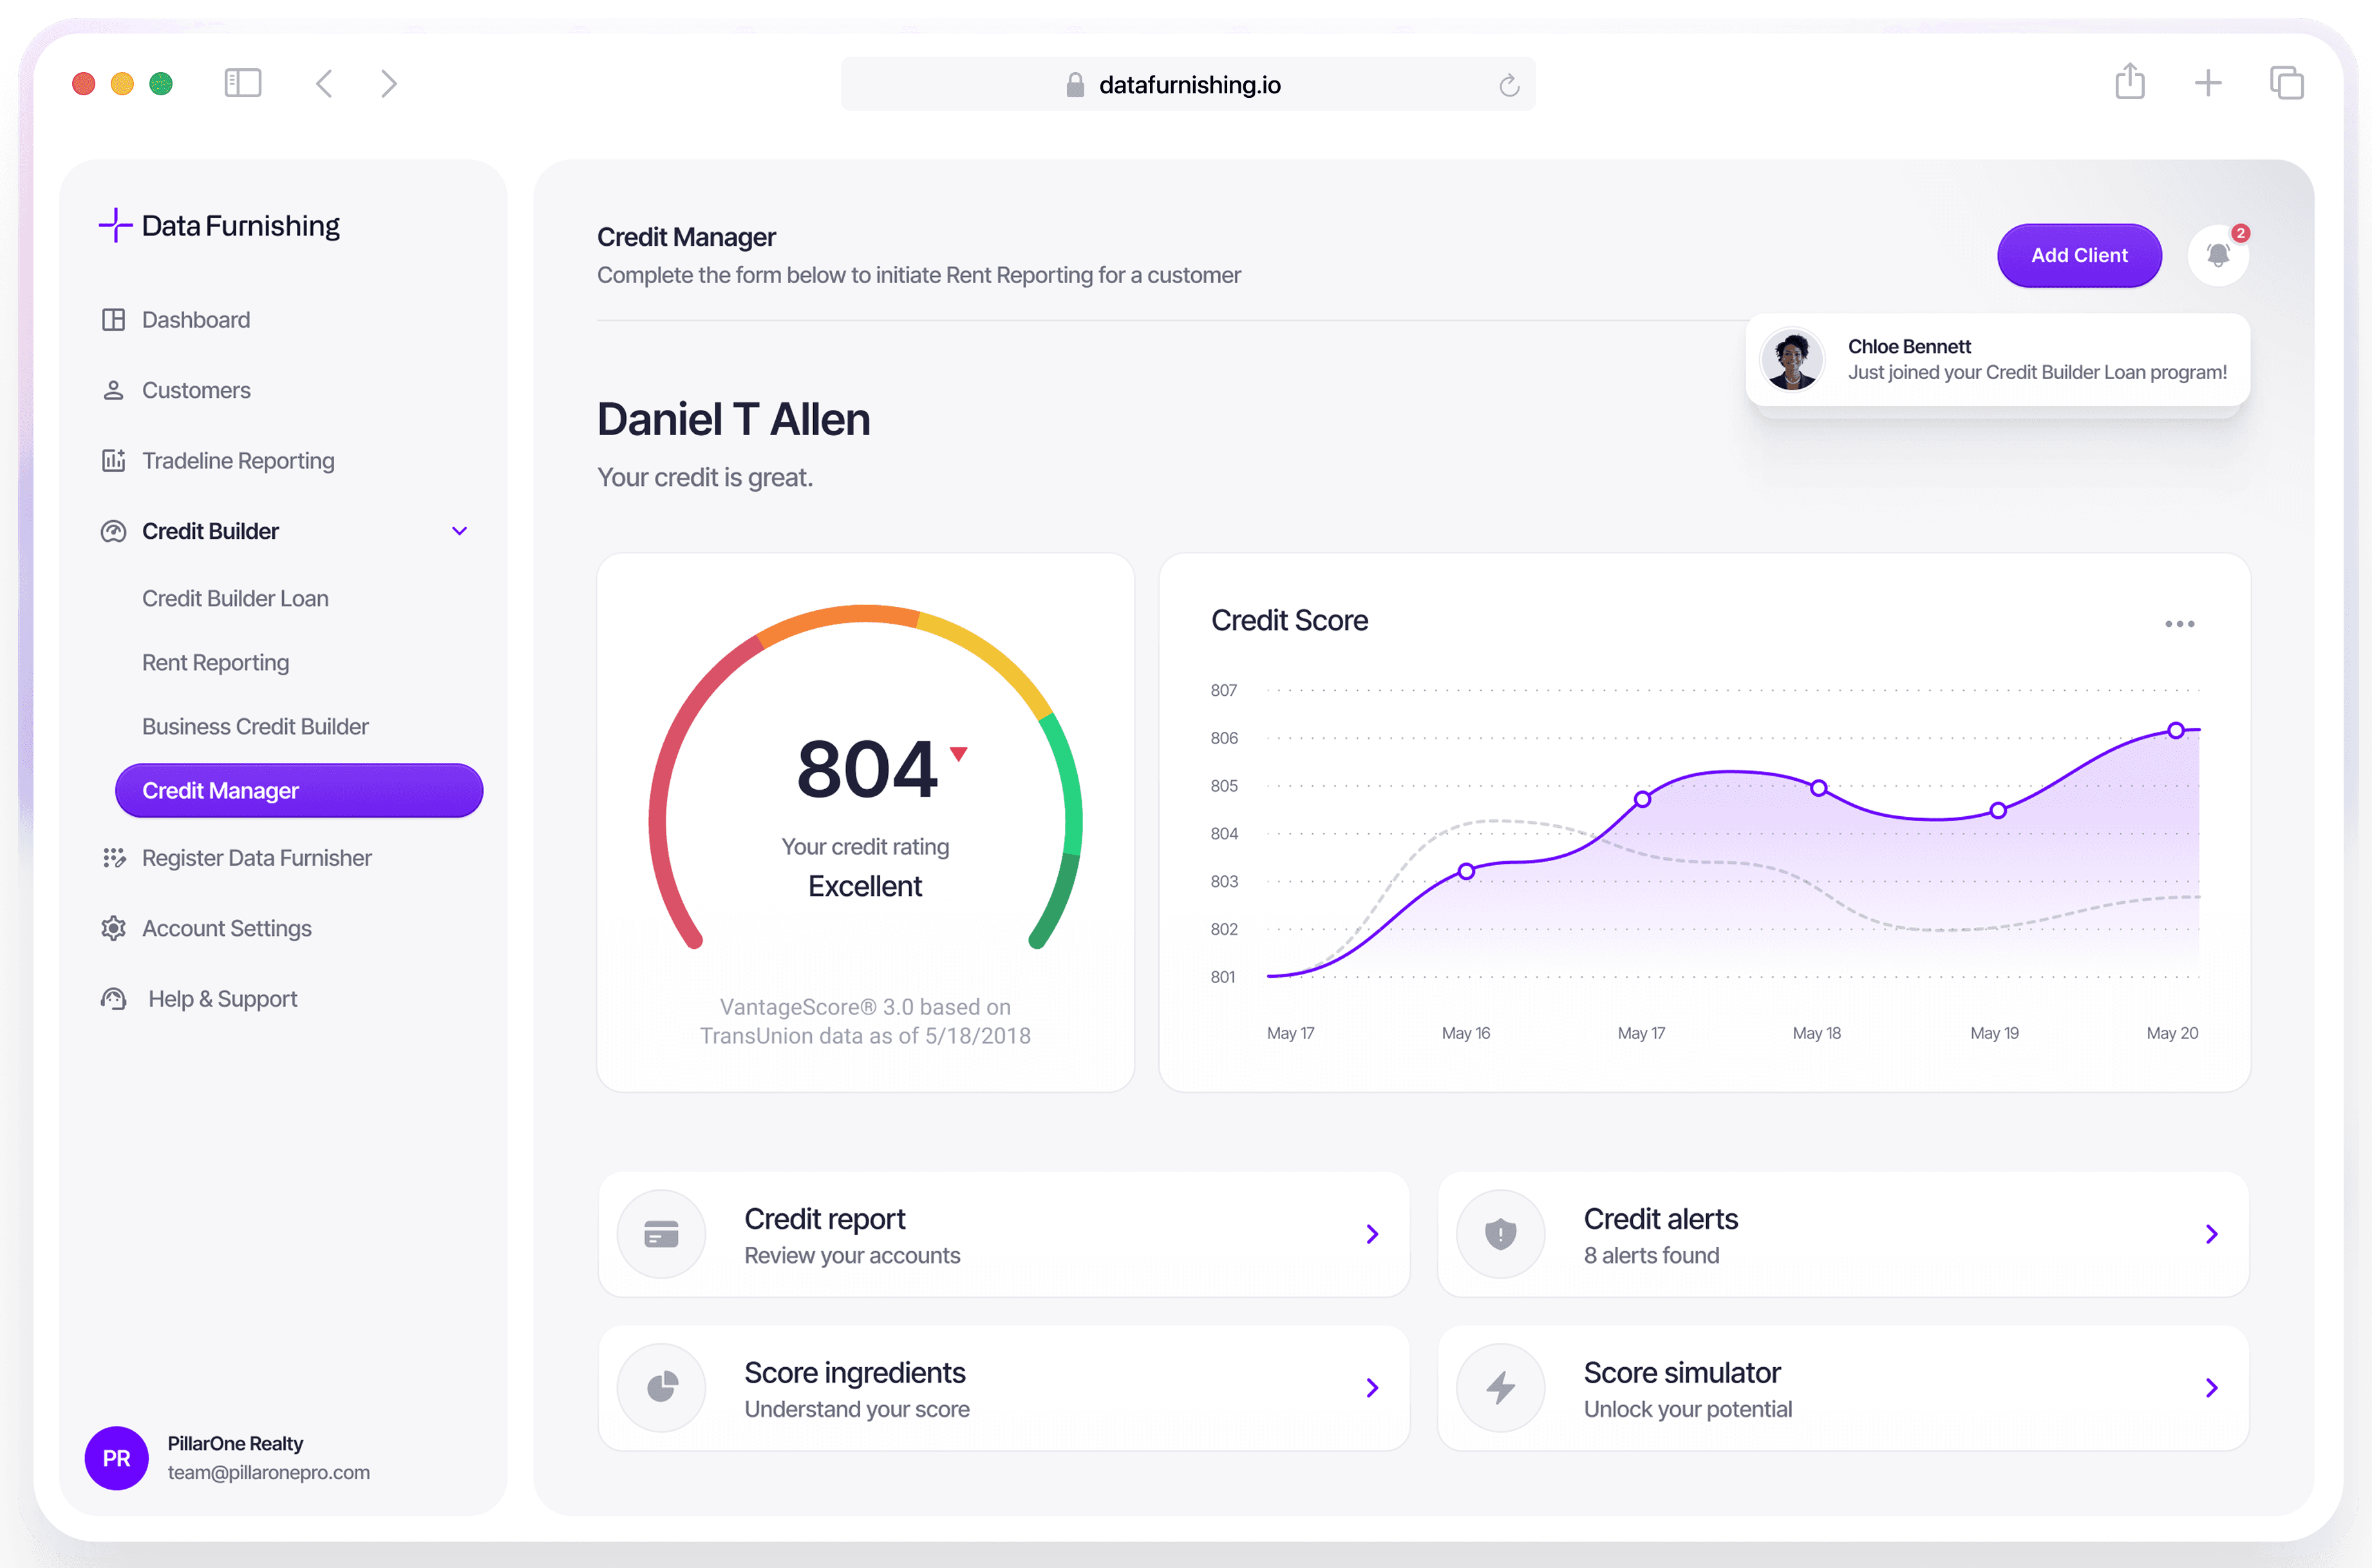The width and height of the screenshot is (2372, 1568).
Task: Click the PR account avatar
Action: 117,1457
